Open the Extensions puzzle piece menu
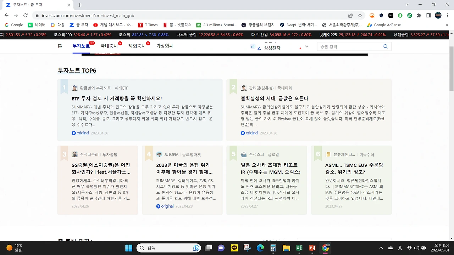Viewport: 454px width, 255px height. pos(419,16)
